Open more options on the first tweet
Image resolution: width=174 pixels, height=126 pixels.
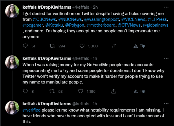pyautogui.click(x=166, y=6)
